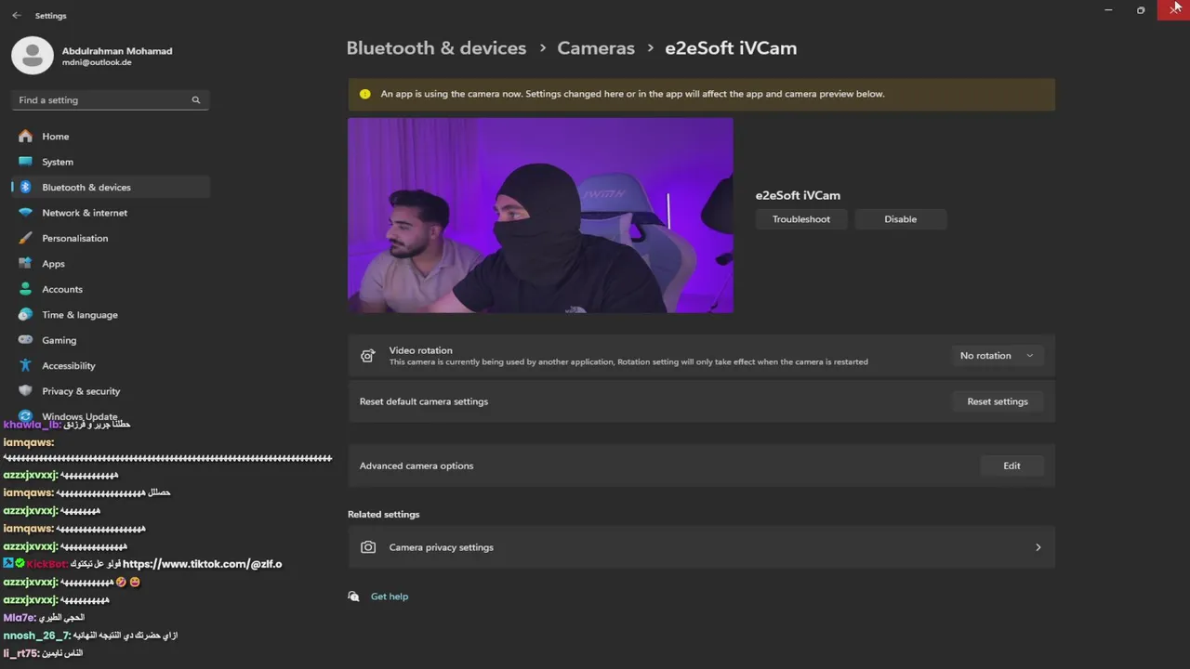Disable the e2eSoft iVCam camera

click(x=900, y=219)
